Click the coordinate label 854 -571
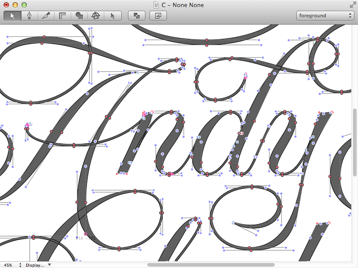 coord(85,239)
